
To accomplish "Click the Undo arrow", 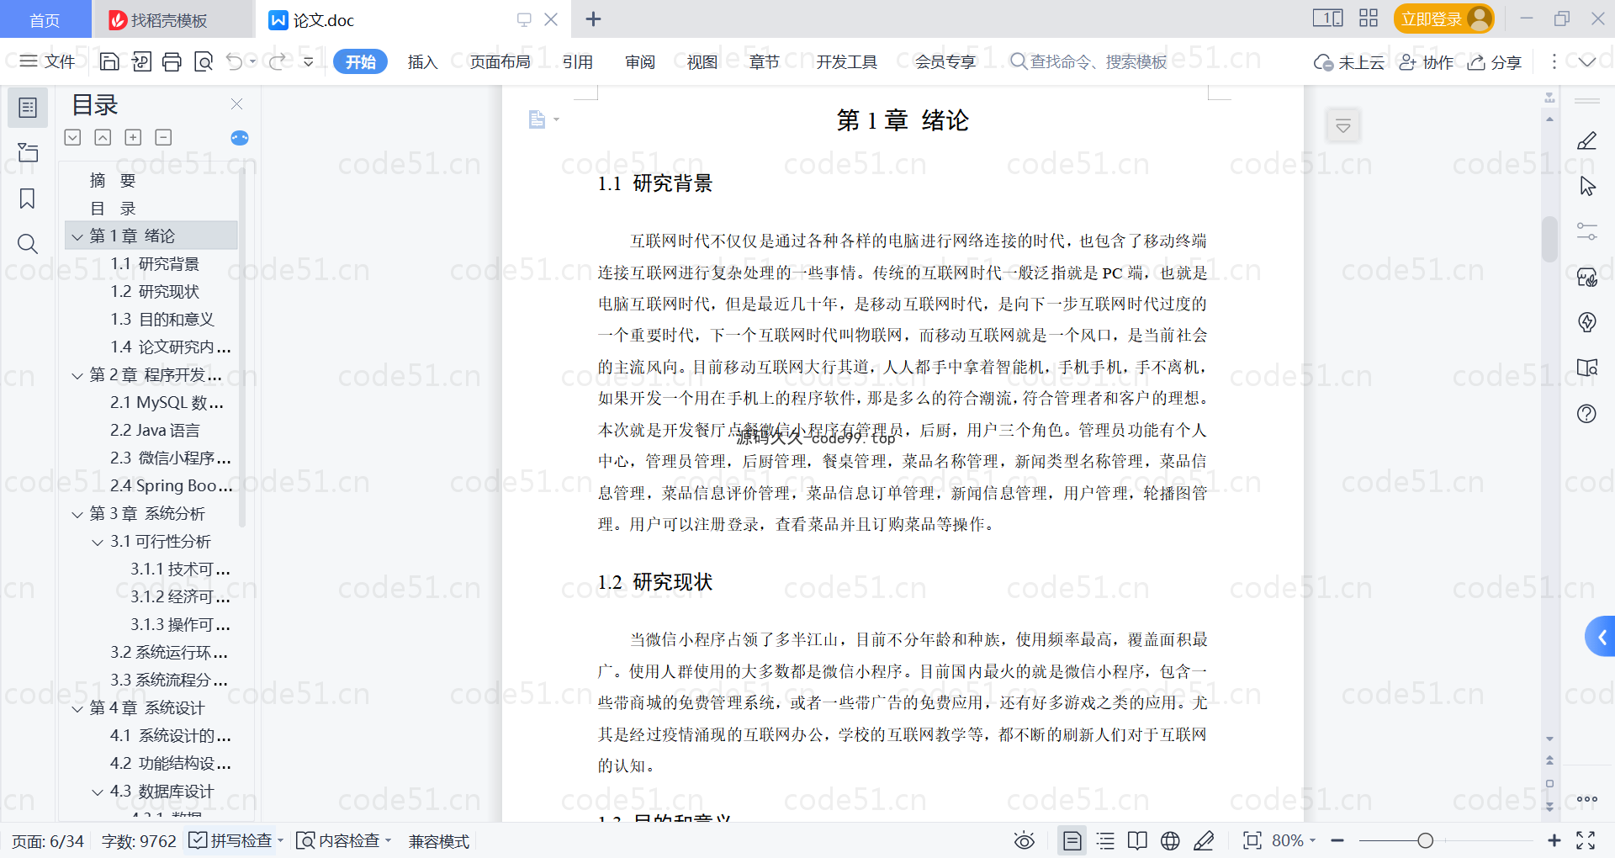I will click(235, 61).
